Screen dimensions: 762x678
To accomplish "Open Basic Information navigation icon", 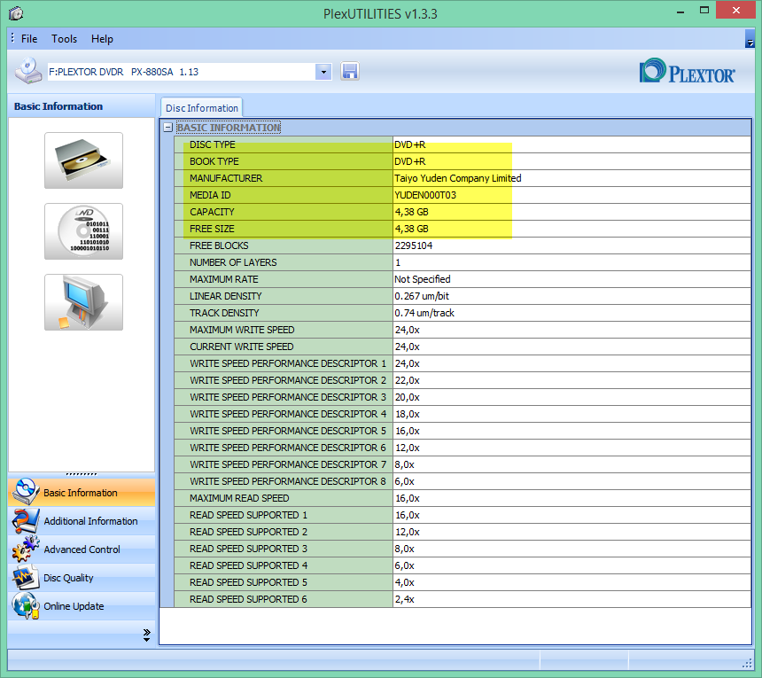I will (x=26, y=492).
